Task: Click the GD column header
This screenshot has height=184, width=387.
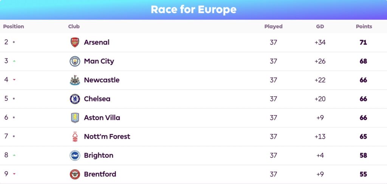Action: point(320,26)
